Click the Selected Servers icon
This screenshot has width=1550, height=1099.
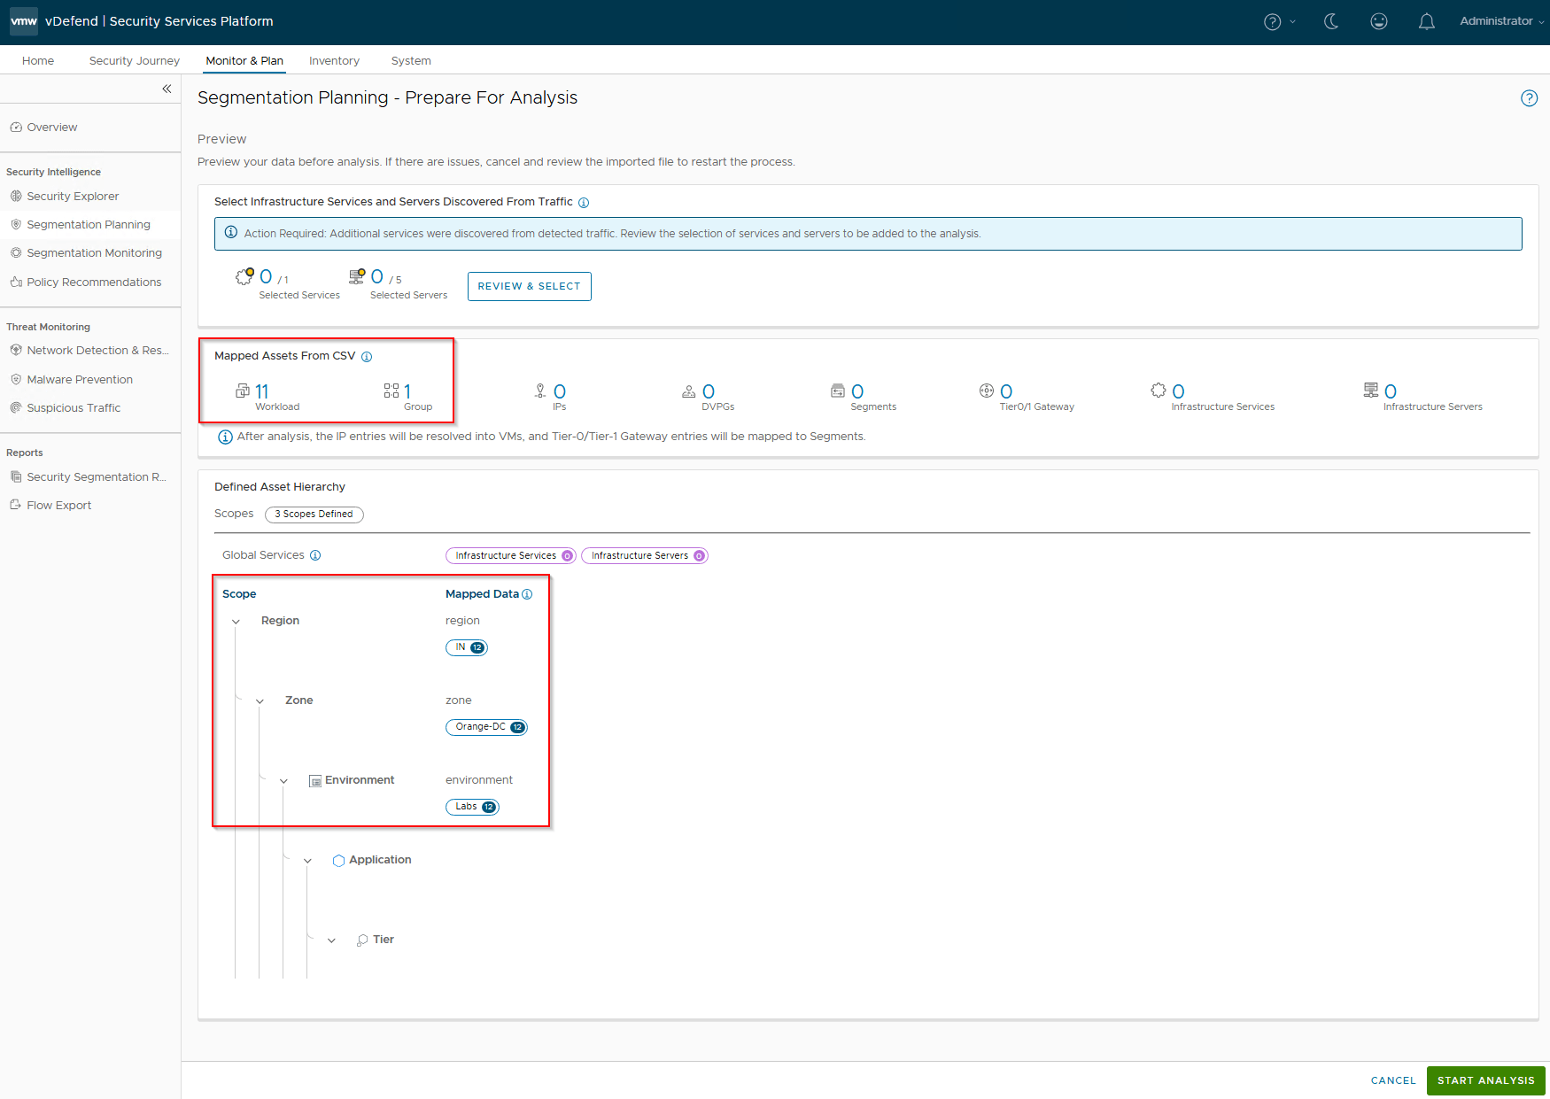[x=357, y=276]
